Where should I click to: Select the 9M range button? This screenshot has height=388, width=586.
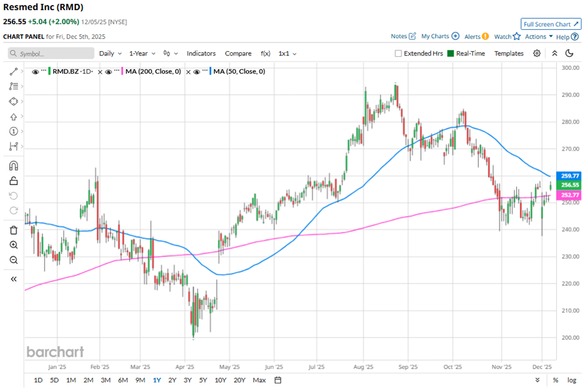140,380
